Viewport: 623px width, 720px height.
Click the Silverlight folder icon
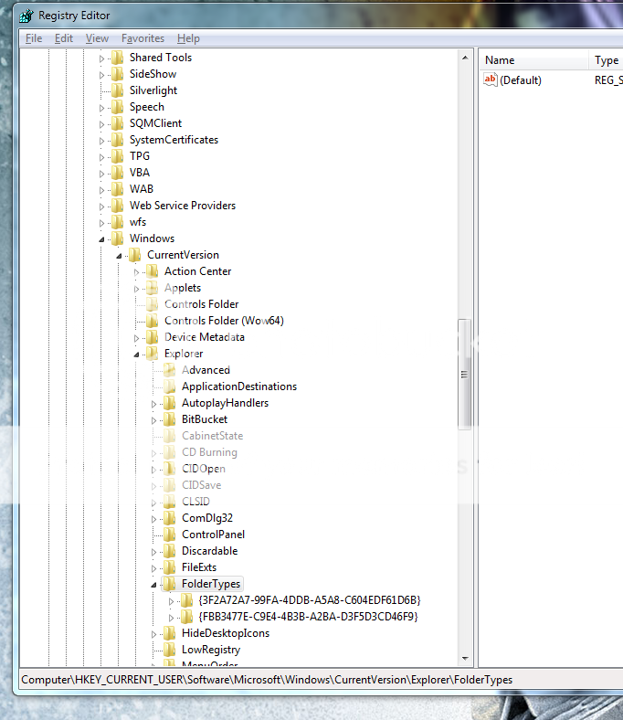[x=118, y=91]
